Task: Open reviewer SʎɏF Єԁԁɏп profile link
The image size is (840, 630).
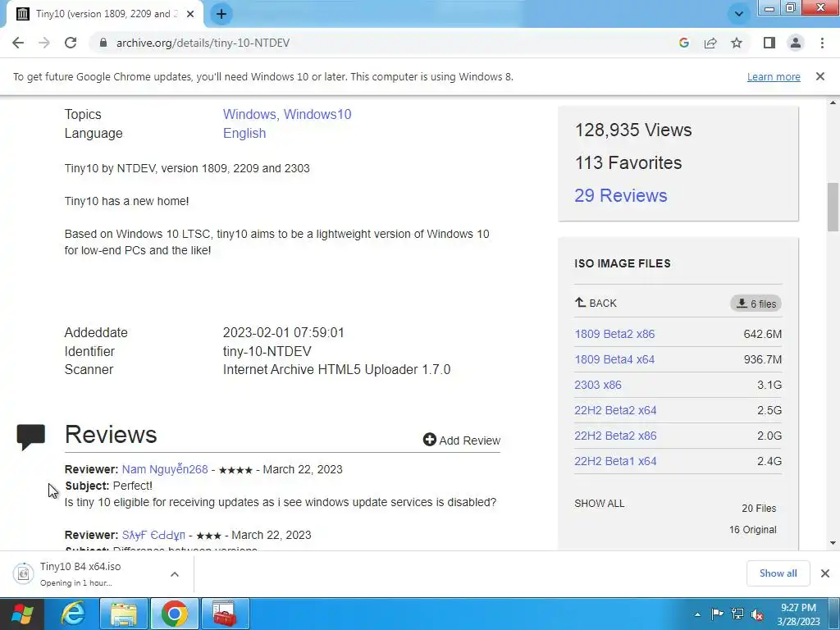Action: click(x=153, y=535)
